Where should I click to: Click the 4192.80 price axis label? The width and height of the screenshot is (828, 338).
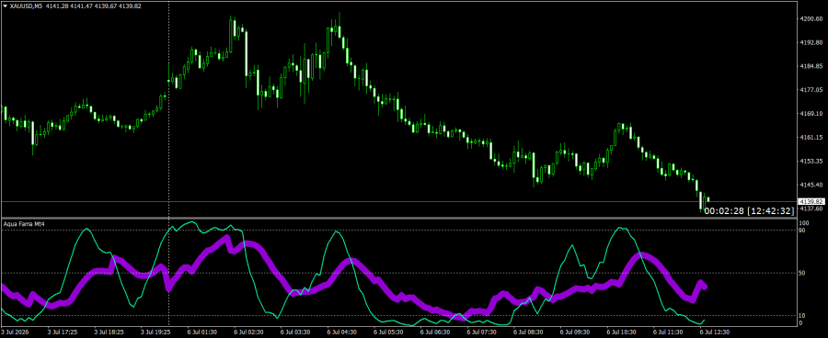click(x=811, y=42)
